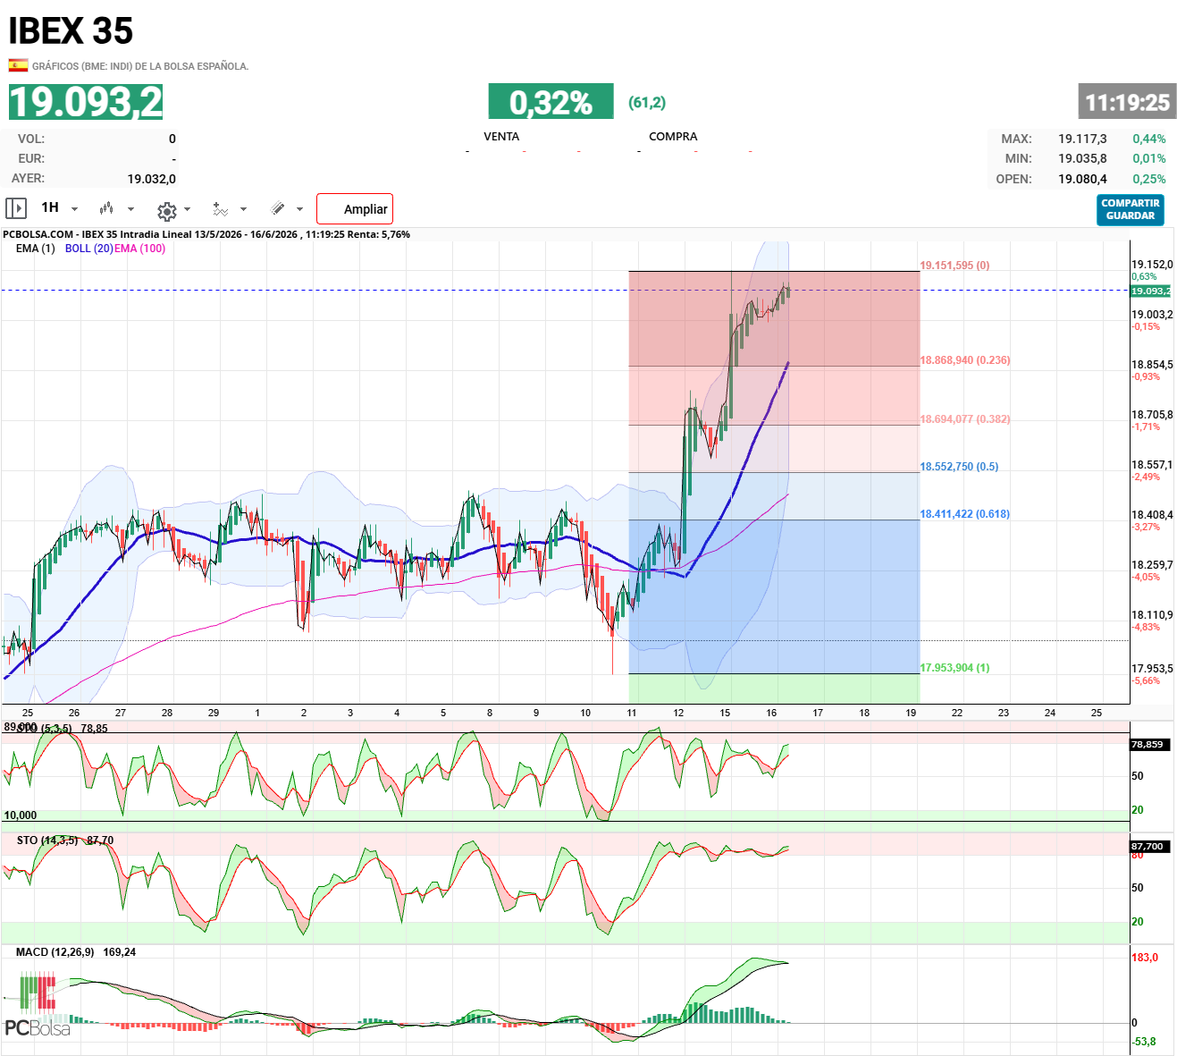
Task: Click the black 78,859 stochastic value tag
Action: [1148, 744]
